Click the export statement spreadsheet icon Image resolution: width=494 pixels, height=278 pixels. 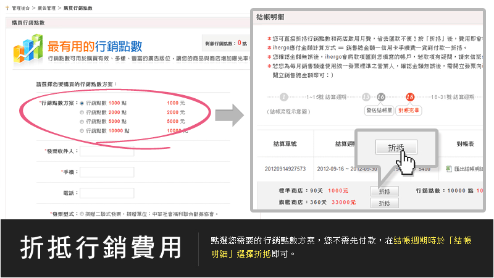coord(449,168)
